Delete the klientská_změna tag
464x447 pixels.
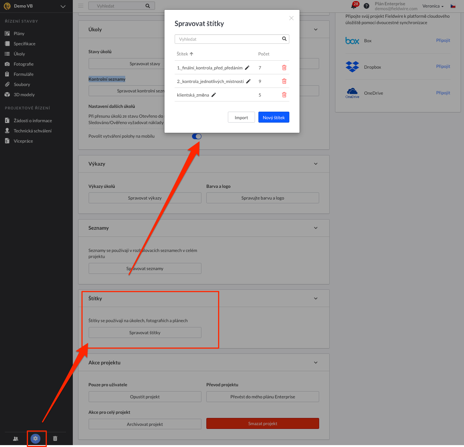(284, 95)
